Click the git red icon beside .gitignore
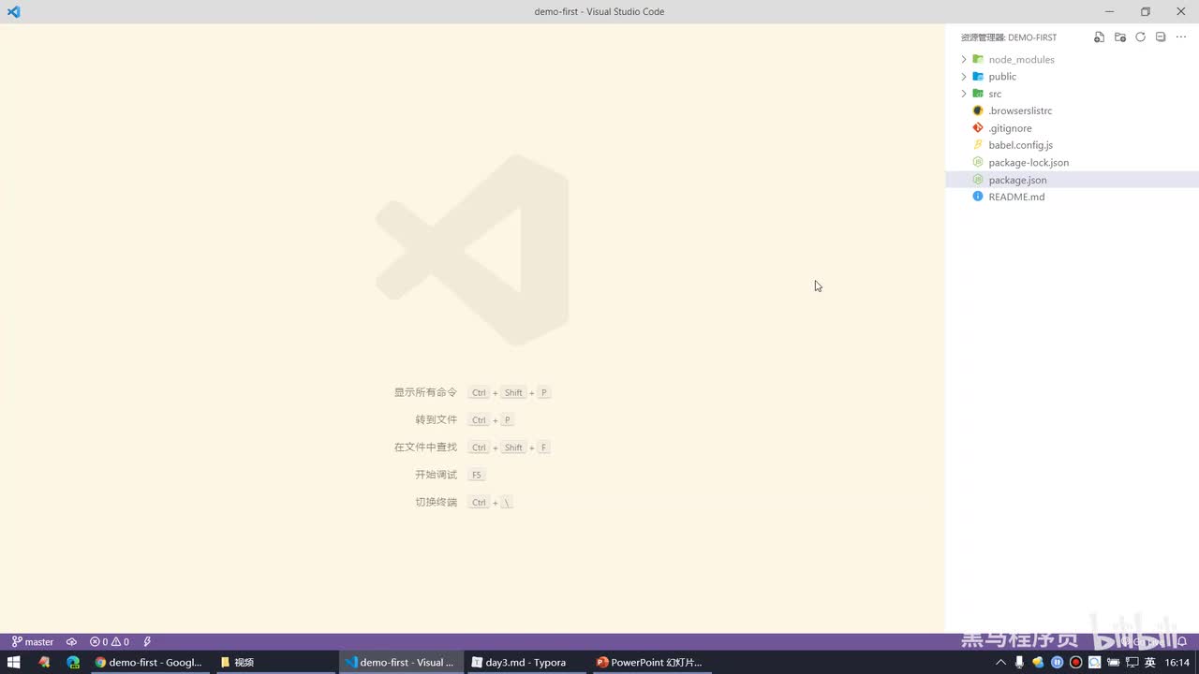 coord(978,128)
